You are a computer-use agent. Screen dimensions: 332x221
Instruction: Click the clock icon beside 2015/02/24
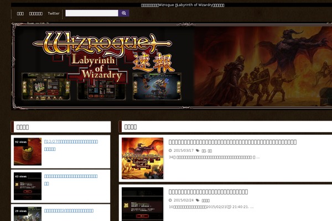pos(170,200)
